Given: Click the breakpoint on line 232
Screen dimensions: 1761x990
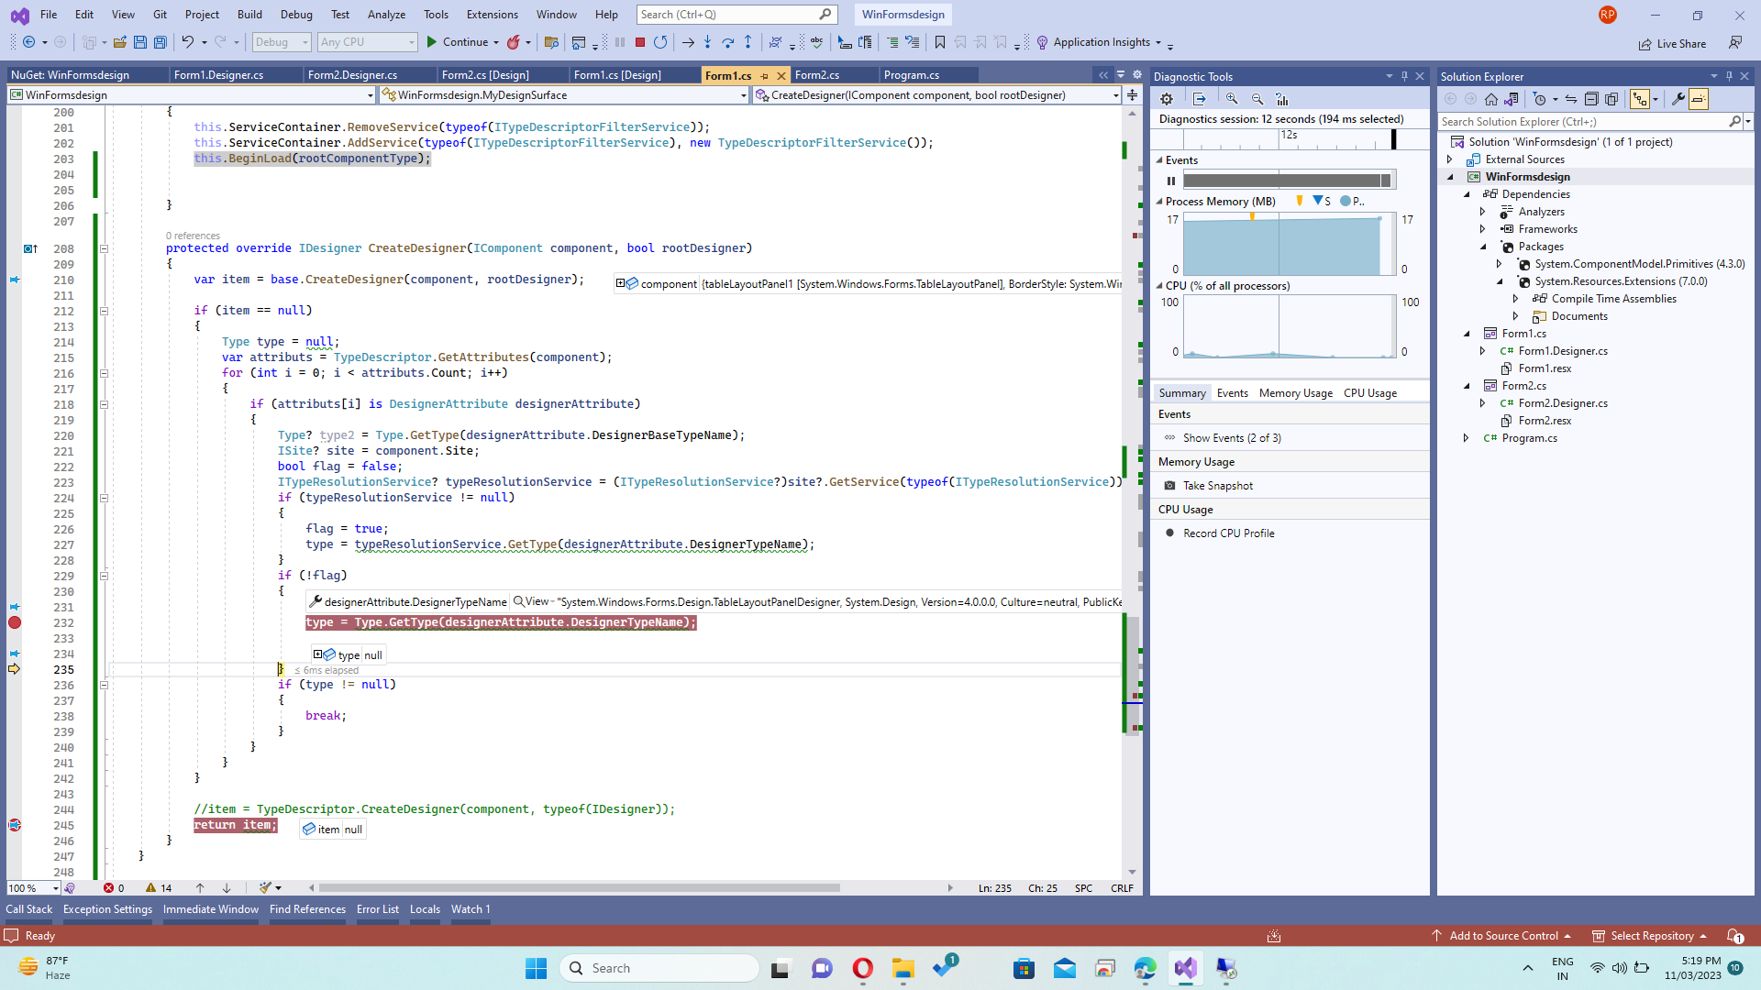Looking at the screenshot, I should (x=15, y=622).
